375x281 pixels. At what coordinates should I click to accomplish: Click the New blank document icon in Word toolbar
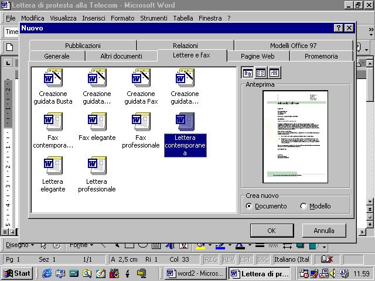click(9, 47)
